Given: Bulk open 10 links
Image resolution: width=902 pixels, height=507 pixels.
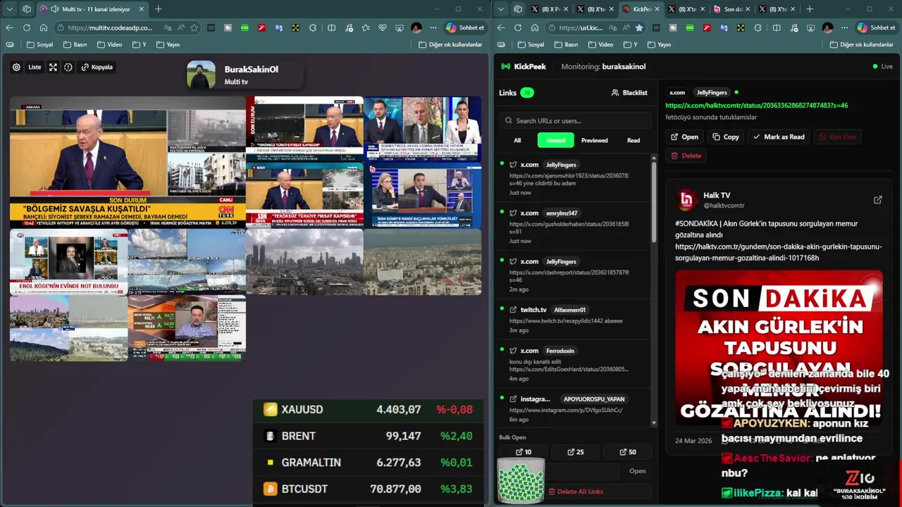Looking at the screenshot, I should click(x=524, y=452).
